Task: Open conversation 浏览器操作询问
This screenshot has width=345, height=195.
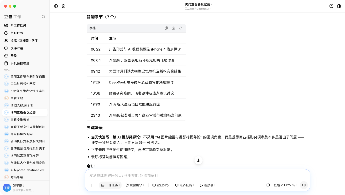Action: coord(25,134)
